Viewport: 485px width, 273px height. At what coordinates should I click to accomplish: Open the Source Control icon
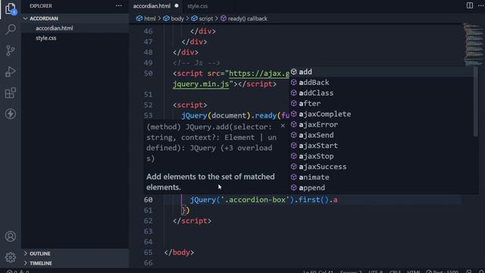point(11,51)
